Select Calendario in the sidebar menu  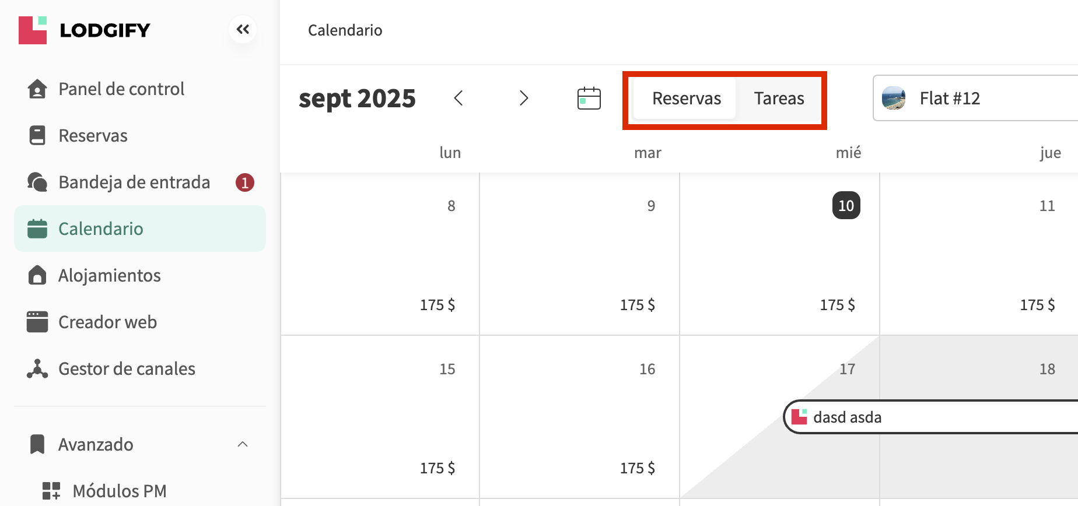point(140,229)
